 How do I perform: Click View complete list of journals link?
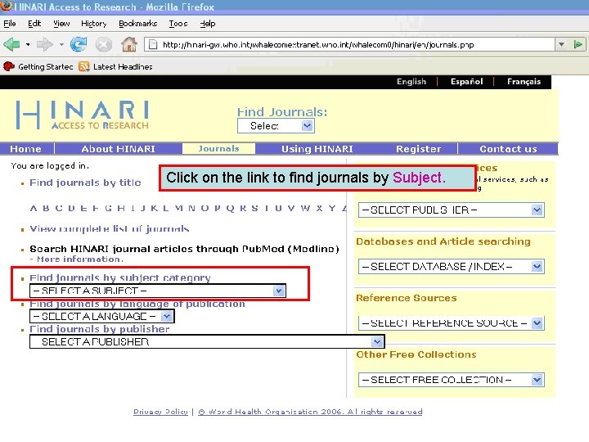(x=110, y=229)
